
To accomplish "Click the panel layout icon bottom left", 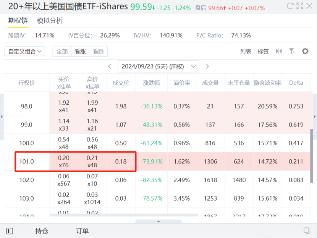I will point(10,231).
